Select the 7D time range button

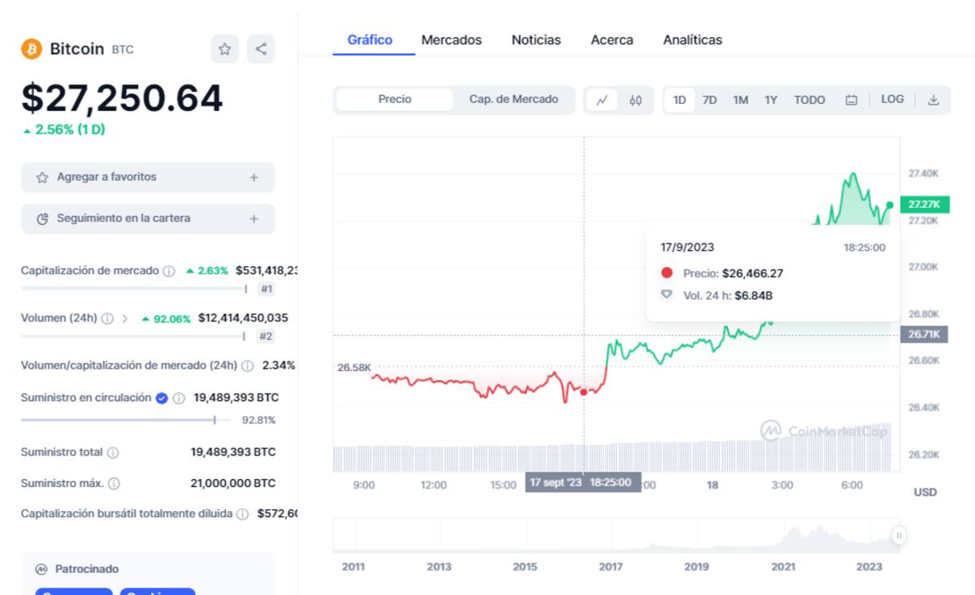tap(709, 100)
